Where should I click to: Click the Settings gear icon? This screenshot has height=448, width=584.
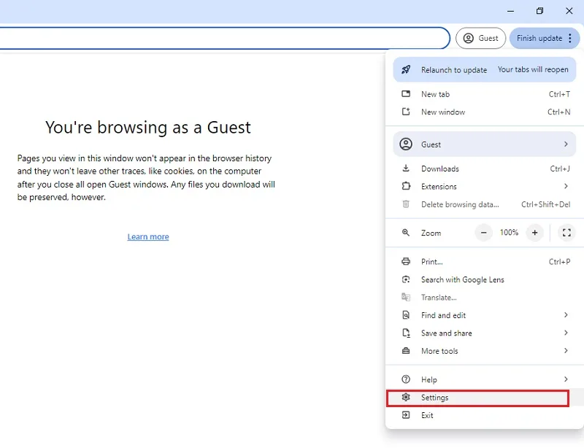point(406,398)
